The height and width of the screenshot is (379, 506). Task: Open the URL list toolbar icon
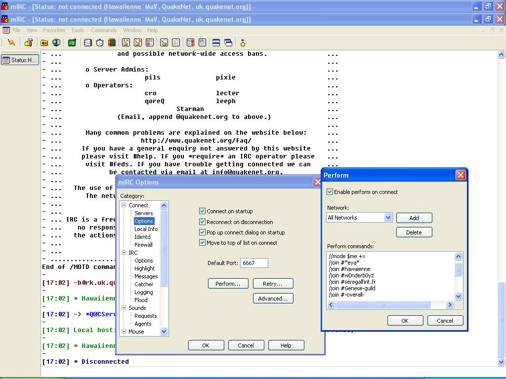pyautogui.click(x=202, y=42)
